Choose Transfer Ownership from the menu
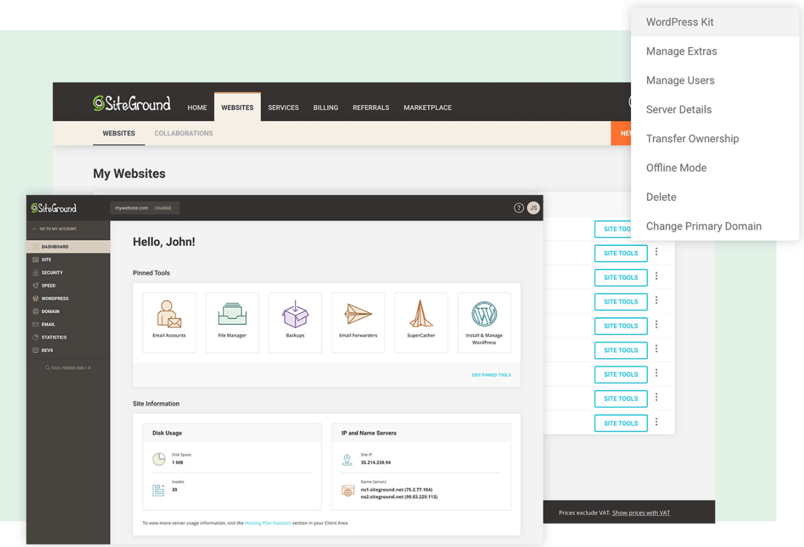 pyautogui.click(x=715, y=138)
